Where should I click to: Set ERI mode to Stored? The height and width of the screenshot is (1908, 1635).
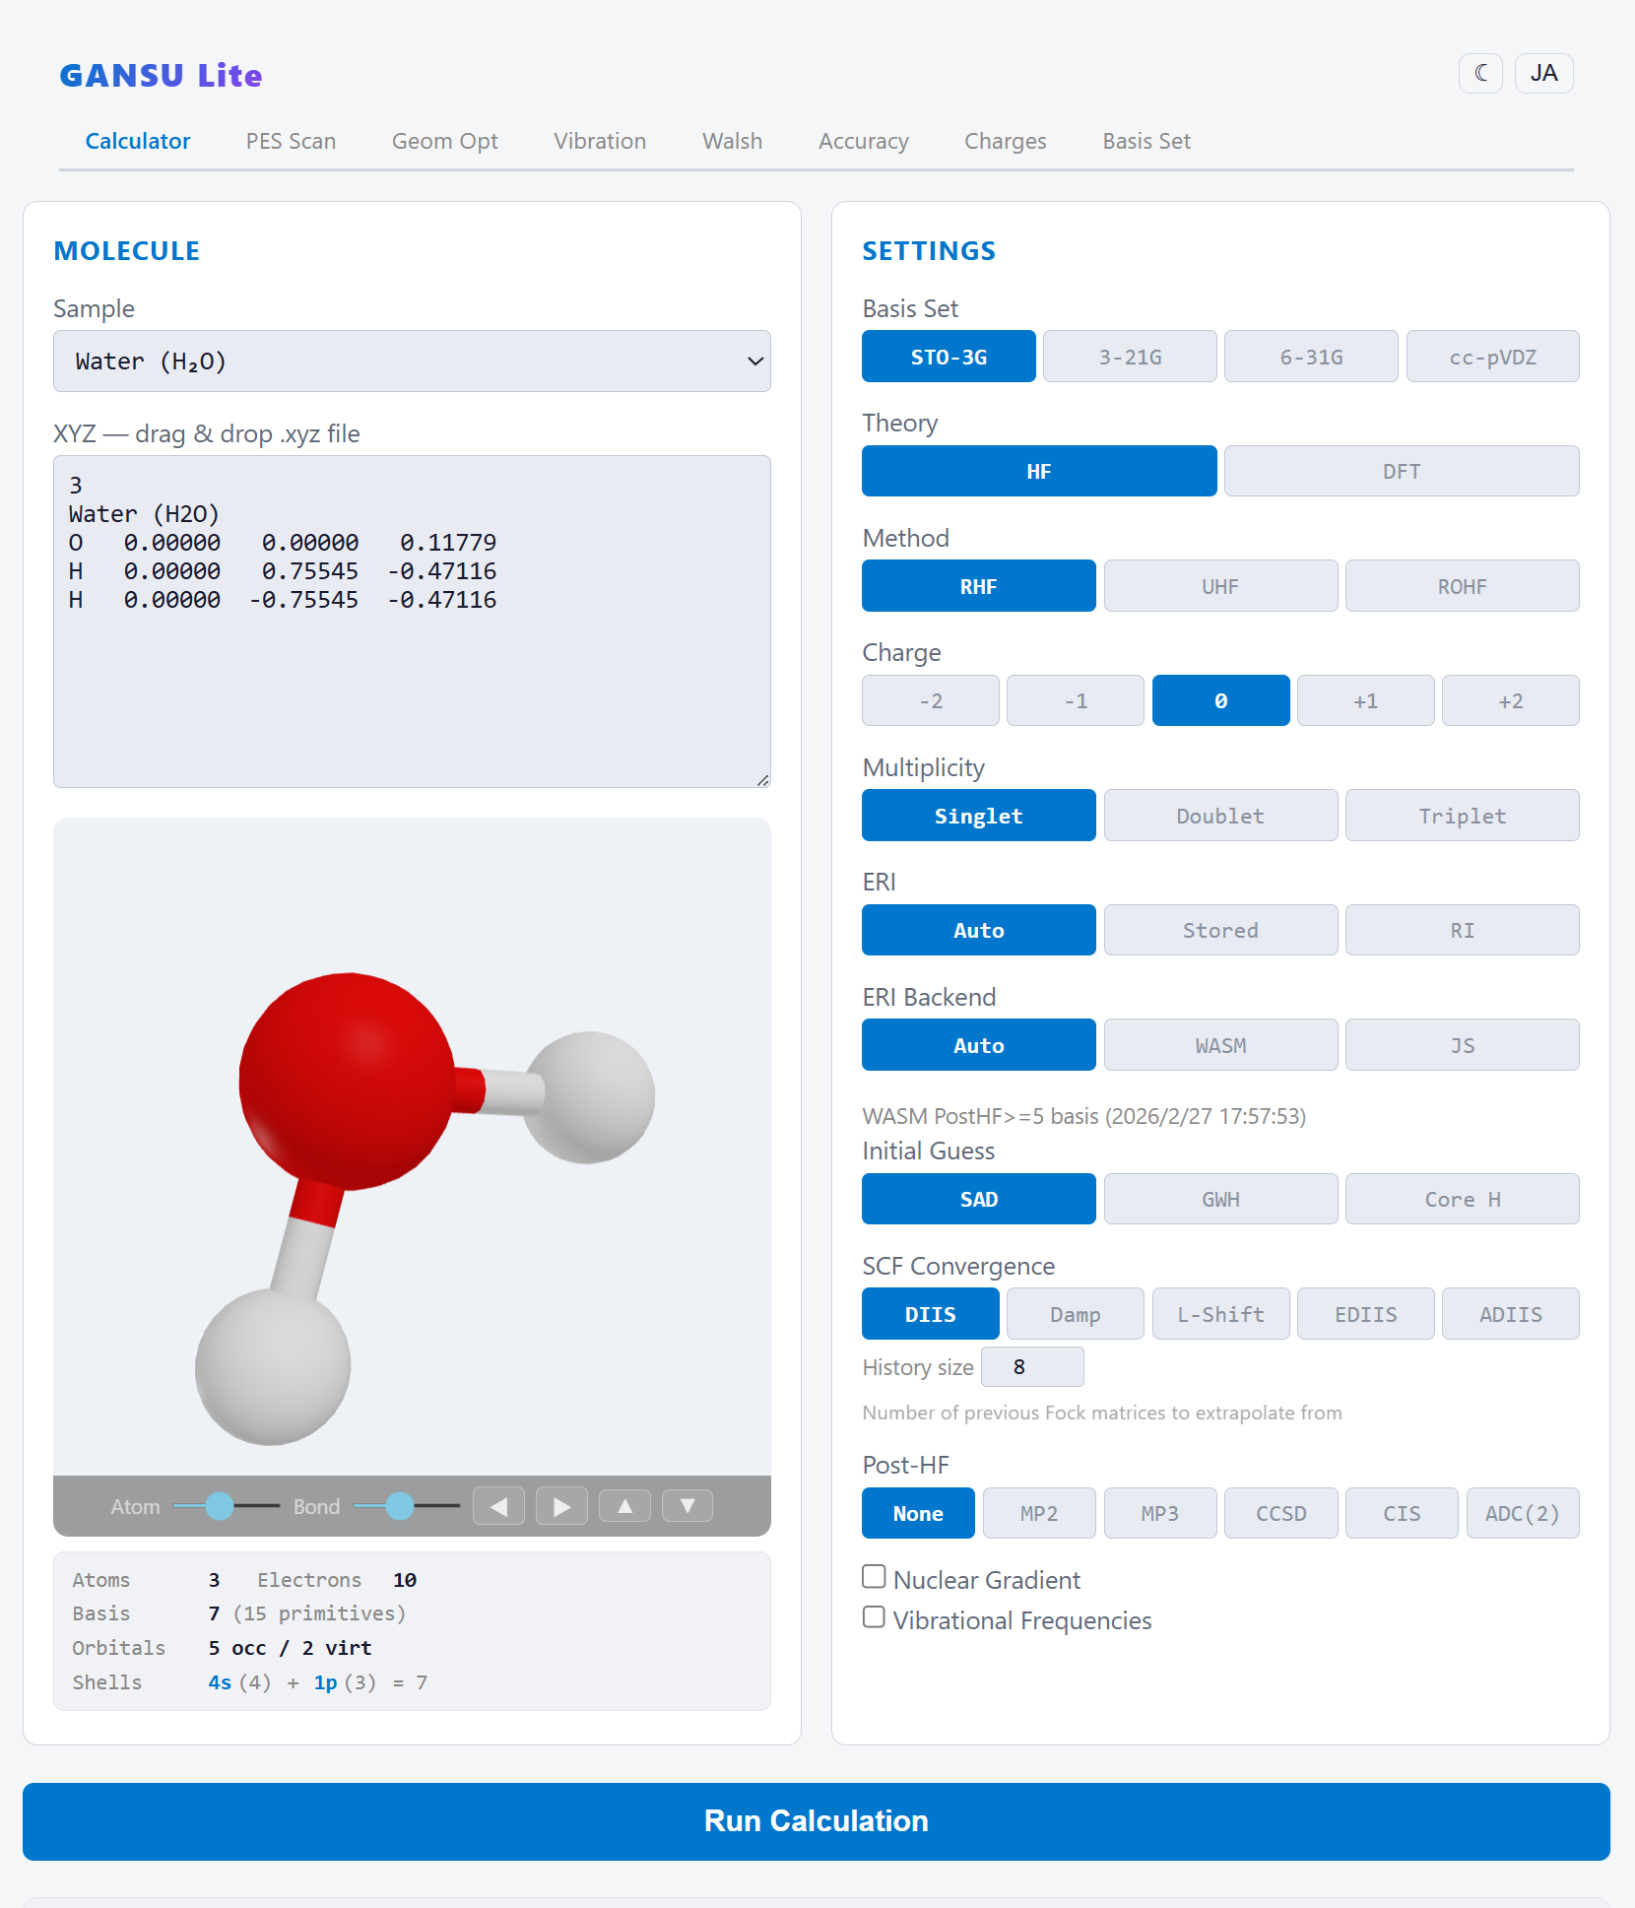(1220, 930)
